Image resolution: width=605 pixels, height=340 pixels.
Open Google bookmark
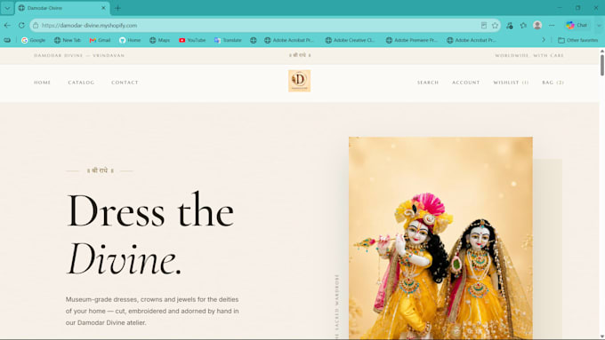[33, 40]
